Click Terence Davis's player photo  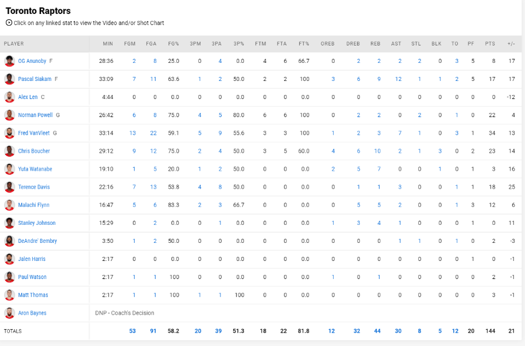pos(9,187)
